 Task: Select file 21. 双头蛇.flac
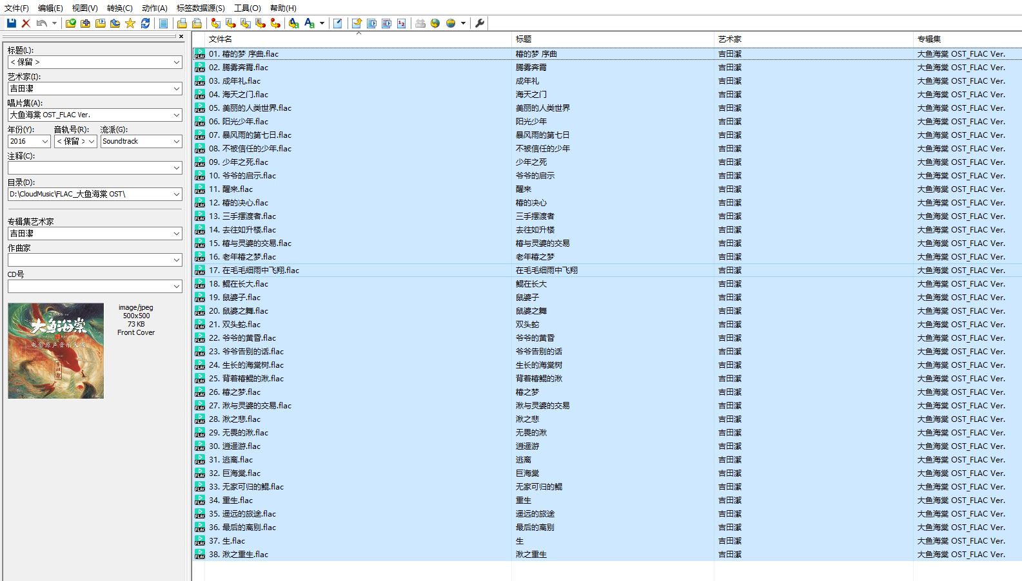click(x=235, y=325)
